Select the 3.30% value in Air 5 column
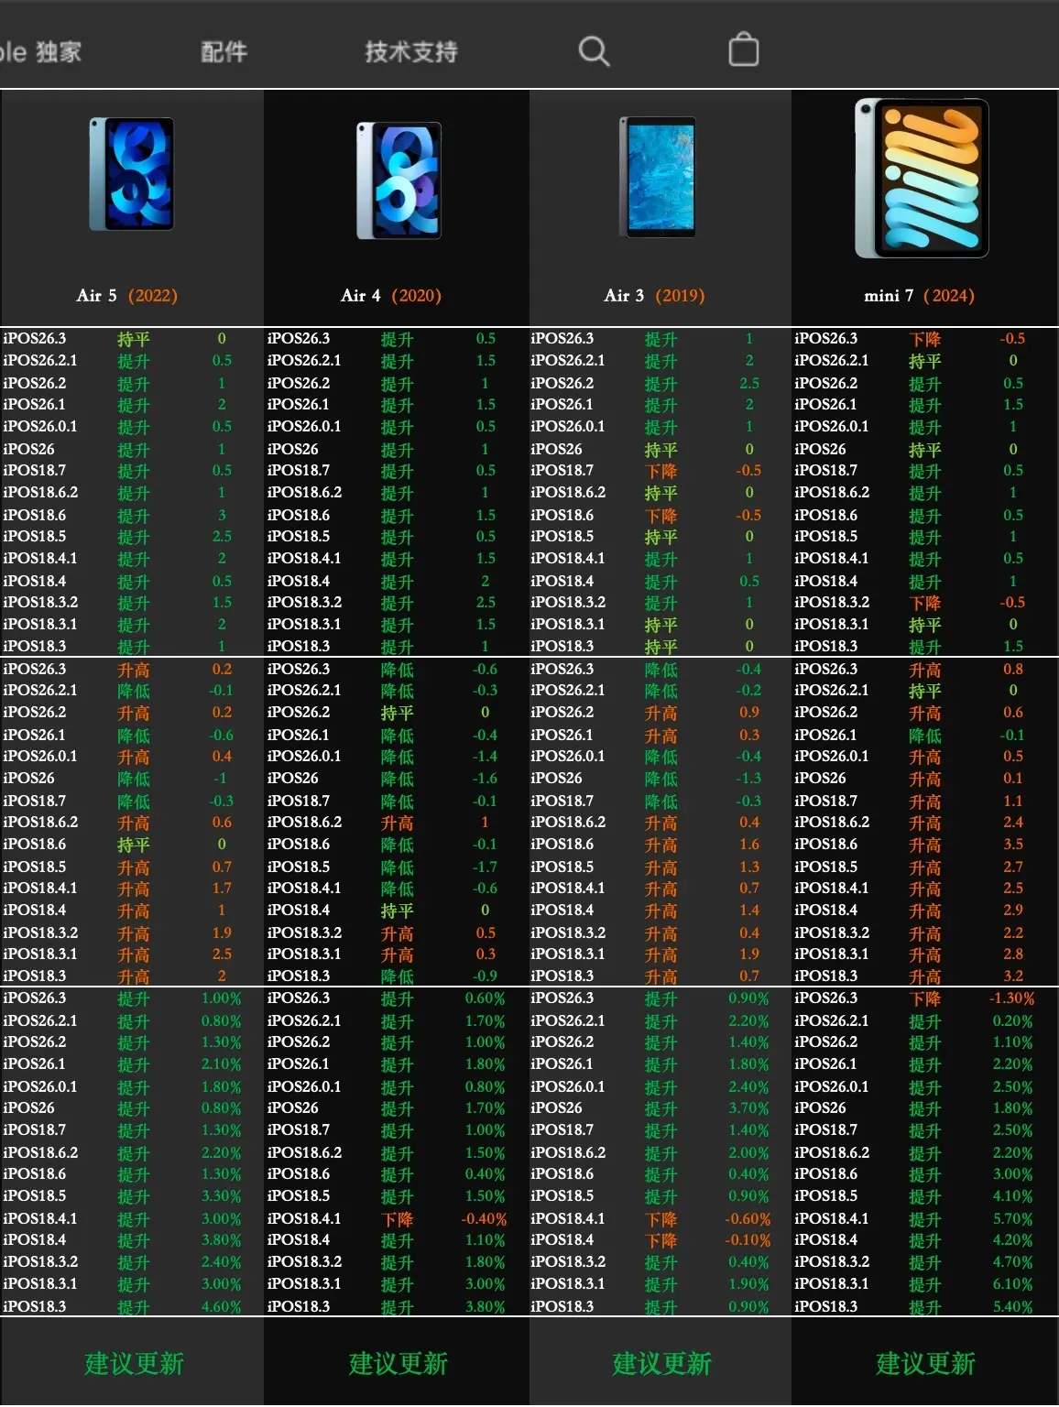1059x1407 pixels. click(x=222, y=1196)
